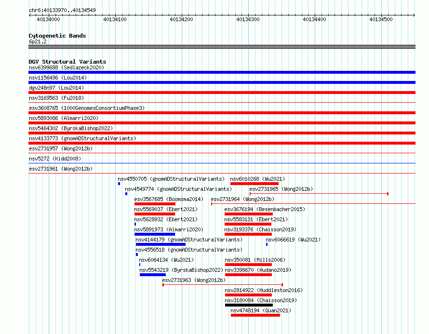Open nsv6066619 (Wu2021) label
Image resolution: width=429 pixels, height=334 pixels.
pos(293,240)
